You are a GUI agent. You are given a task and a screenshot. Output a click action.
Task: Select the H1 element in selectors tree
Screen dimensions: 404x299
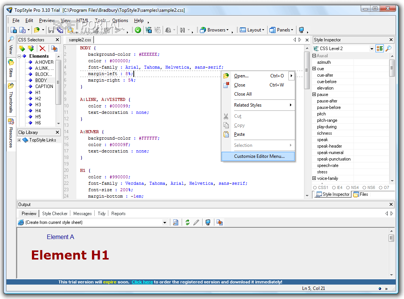[x=38, y=92]
